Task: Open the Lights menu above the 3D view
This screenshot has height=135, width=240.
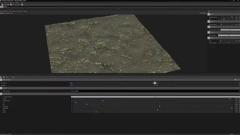Action: pyautogui.click(x=10, y=11)
